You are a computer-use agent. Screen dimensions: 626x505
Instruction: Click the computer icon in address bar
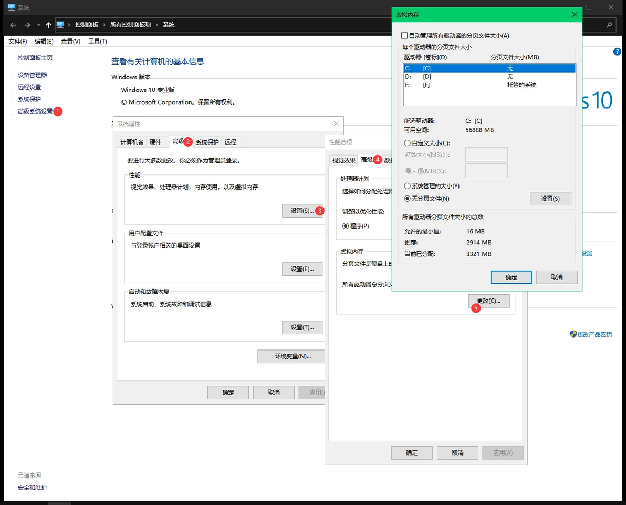tap(60, 25)
